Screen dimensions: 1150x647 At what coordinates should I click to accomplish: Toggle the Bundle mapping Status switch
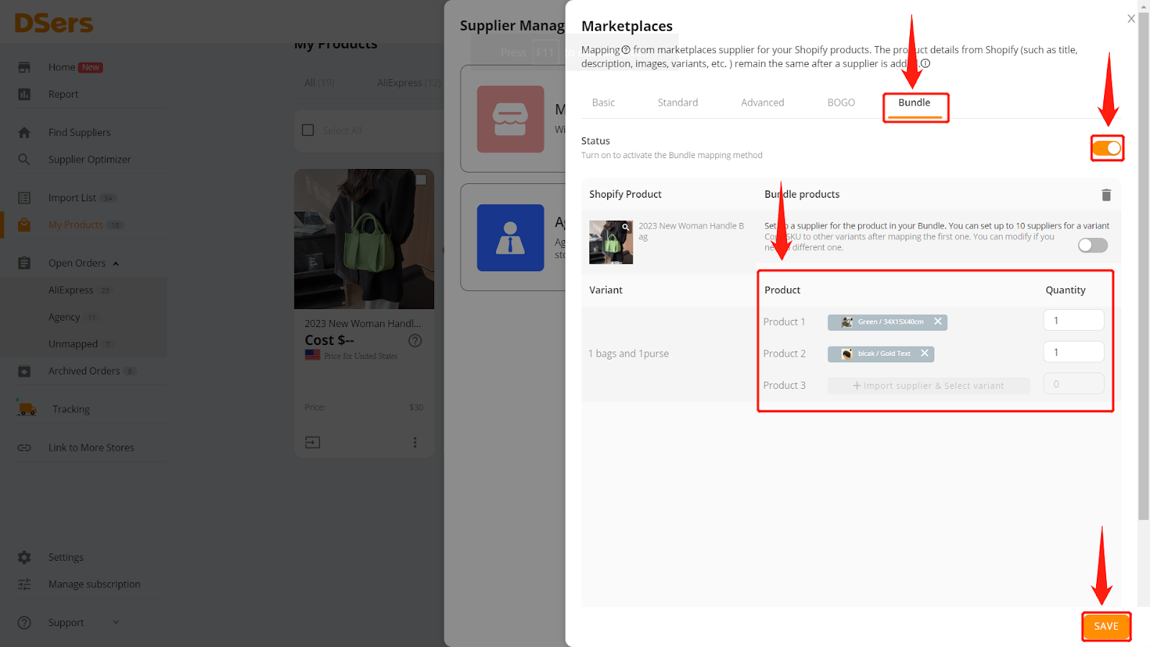1107,148
